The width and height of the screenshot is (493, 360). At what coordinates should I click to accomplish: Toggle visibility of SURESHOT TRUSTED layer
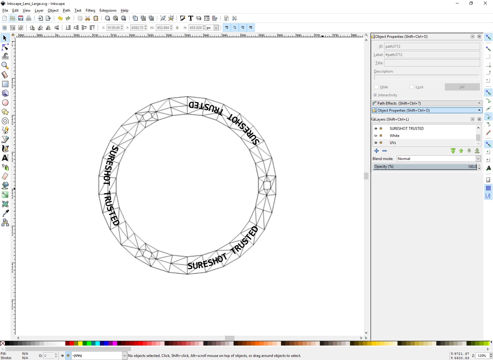(376, 129)
